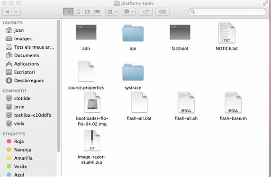Open the arrange items dropdown
The width and height of the screenshot is (271, 177).
[x=112, y=11]
